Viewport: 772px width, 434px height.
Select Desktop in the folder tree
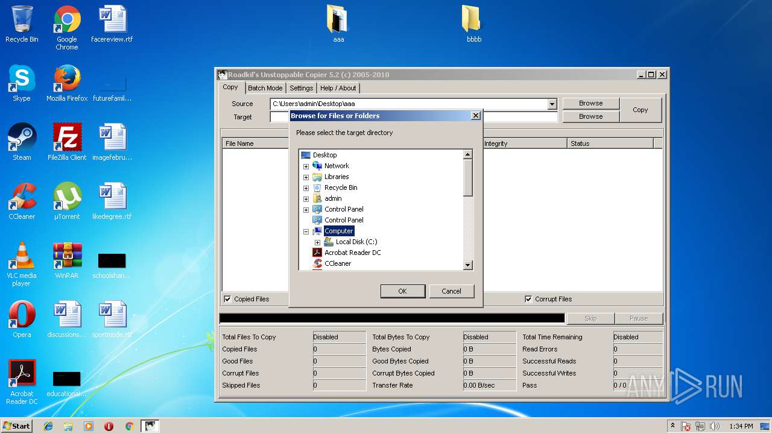[x=324, y=156]
